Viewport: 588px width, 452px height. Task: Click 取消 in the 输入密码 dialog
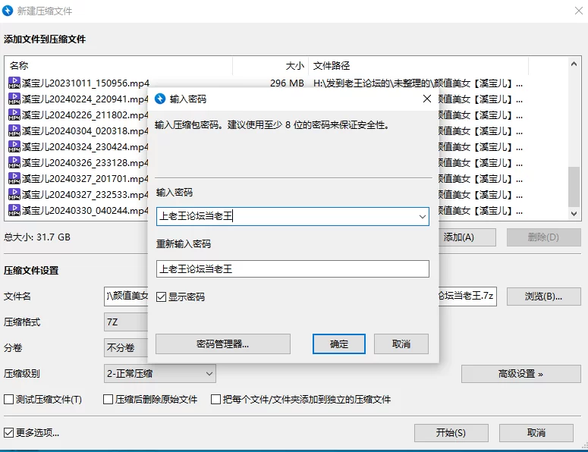pos(401,344)
